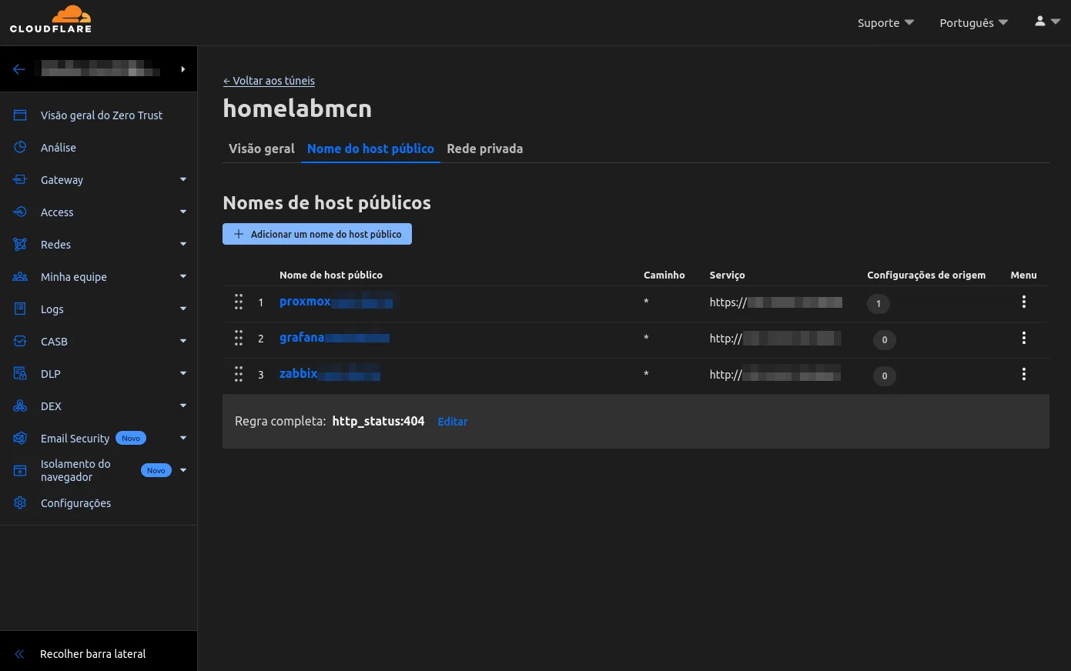Screen dimensions: 1071x671
Task: Switch to the Visão geral tab
Action: tap(262, 149)
